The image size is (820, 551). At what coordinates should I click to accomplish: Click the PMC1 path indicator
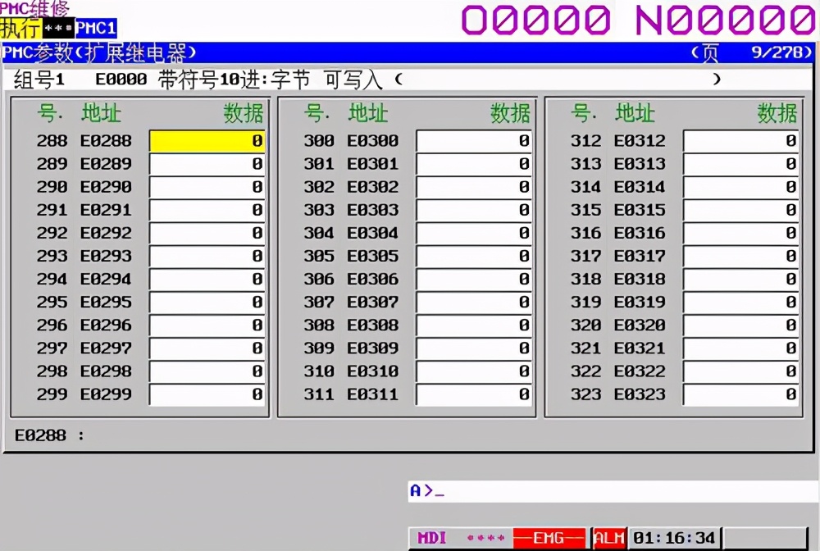point(96,28)
